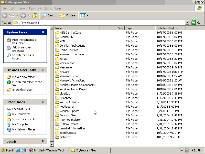Click the Add or remove programs icon
This screenshot has width=205, height=154.
coord(9,48)
